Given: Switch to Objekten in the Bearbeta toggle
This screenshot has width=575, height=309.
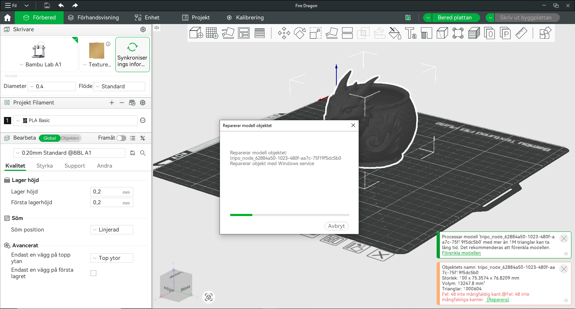Looking at the screenshot, I should (x=70, y=138).
